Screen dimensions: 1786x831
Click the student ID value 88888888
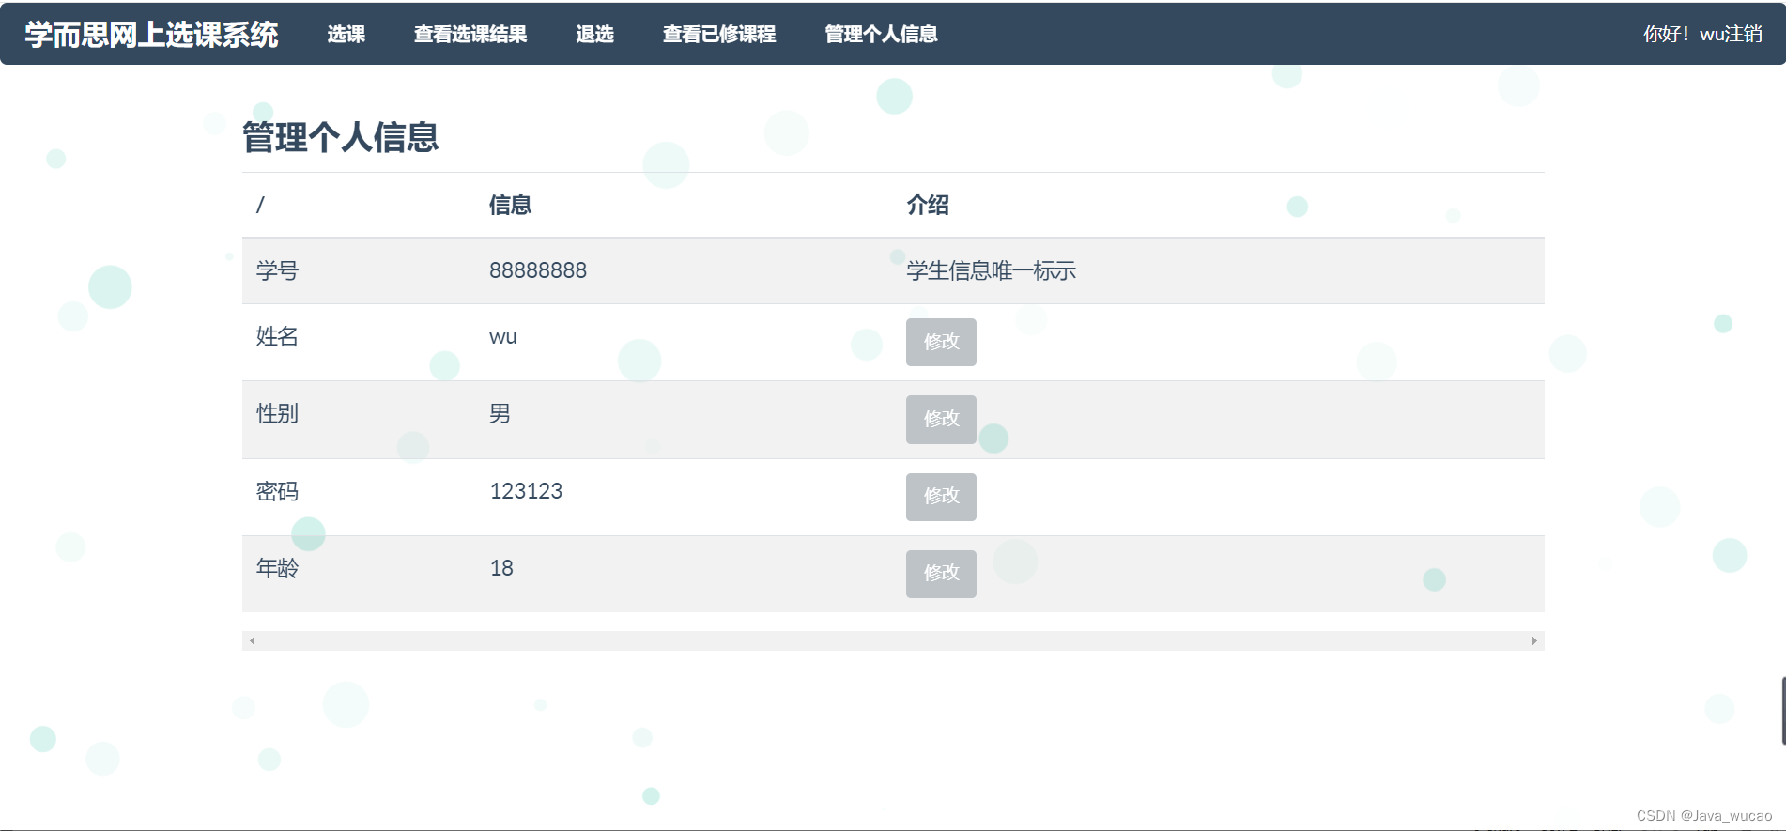[x=538, y=270]
